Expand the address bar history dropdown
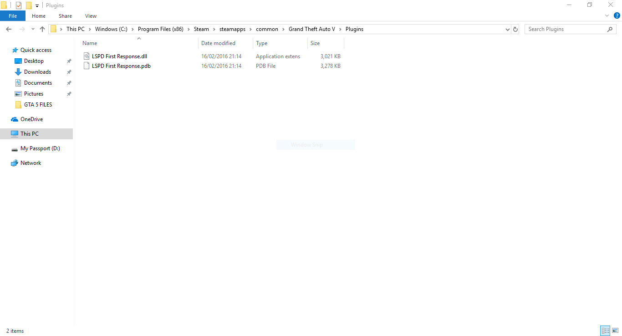 [x=508, y=29]
